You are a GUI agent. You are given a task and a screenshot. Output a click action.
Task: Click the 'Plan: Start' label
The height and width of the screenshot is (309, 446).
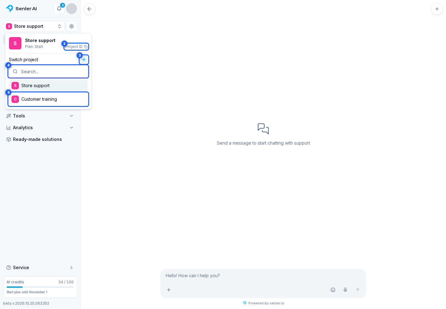[x=34, y=47]
